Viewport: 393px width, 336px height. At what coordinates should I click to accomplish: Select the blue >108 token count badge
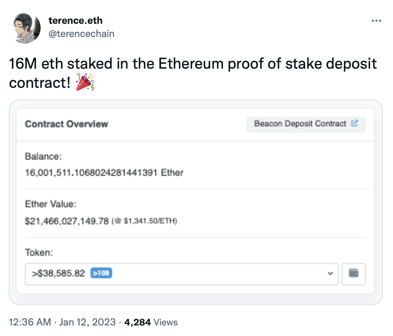point(101,273)
